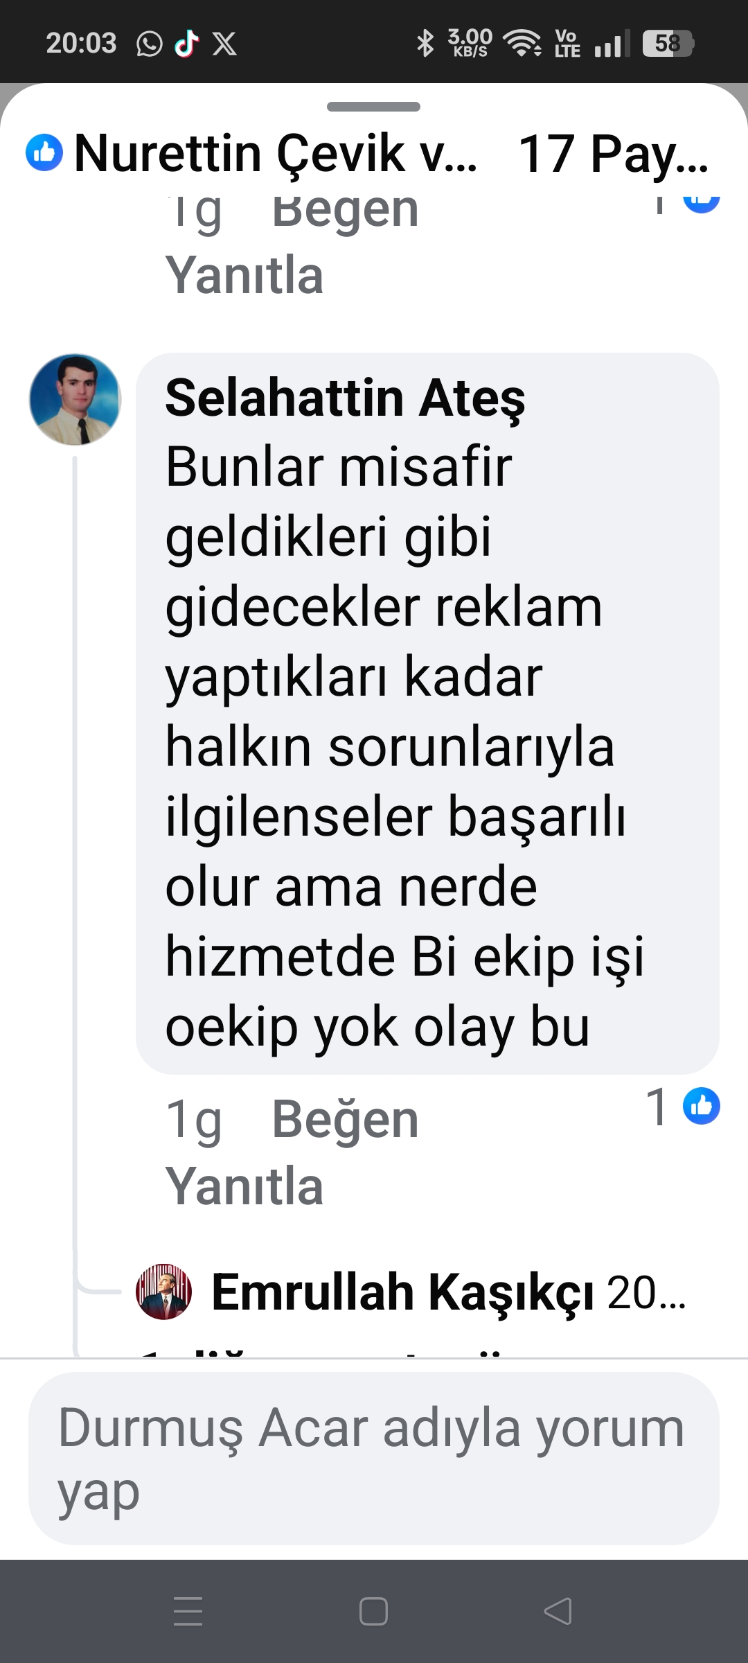Tap the bottom sheet drag handle
748x1663 pixels.
[373, 107]
